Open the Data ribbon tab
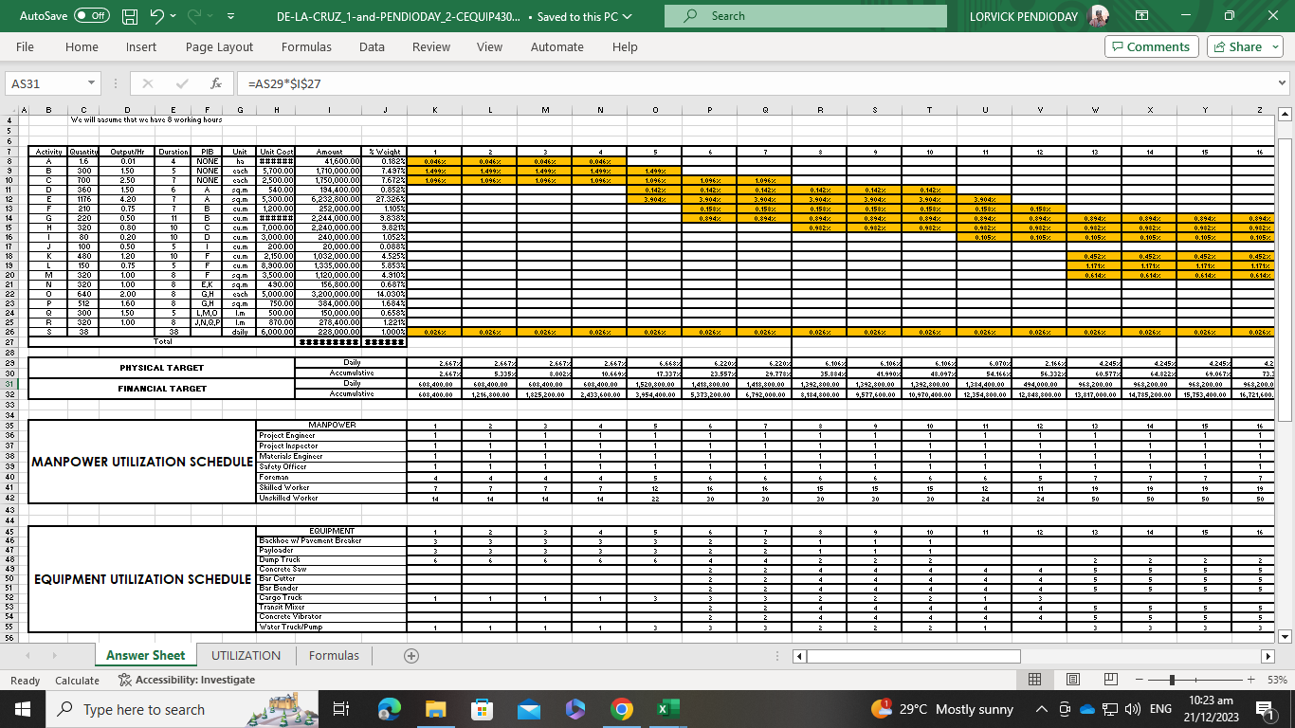The width and height of the screenshot is (1295, 728). tap(372, 46)
